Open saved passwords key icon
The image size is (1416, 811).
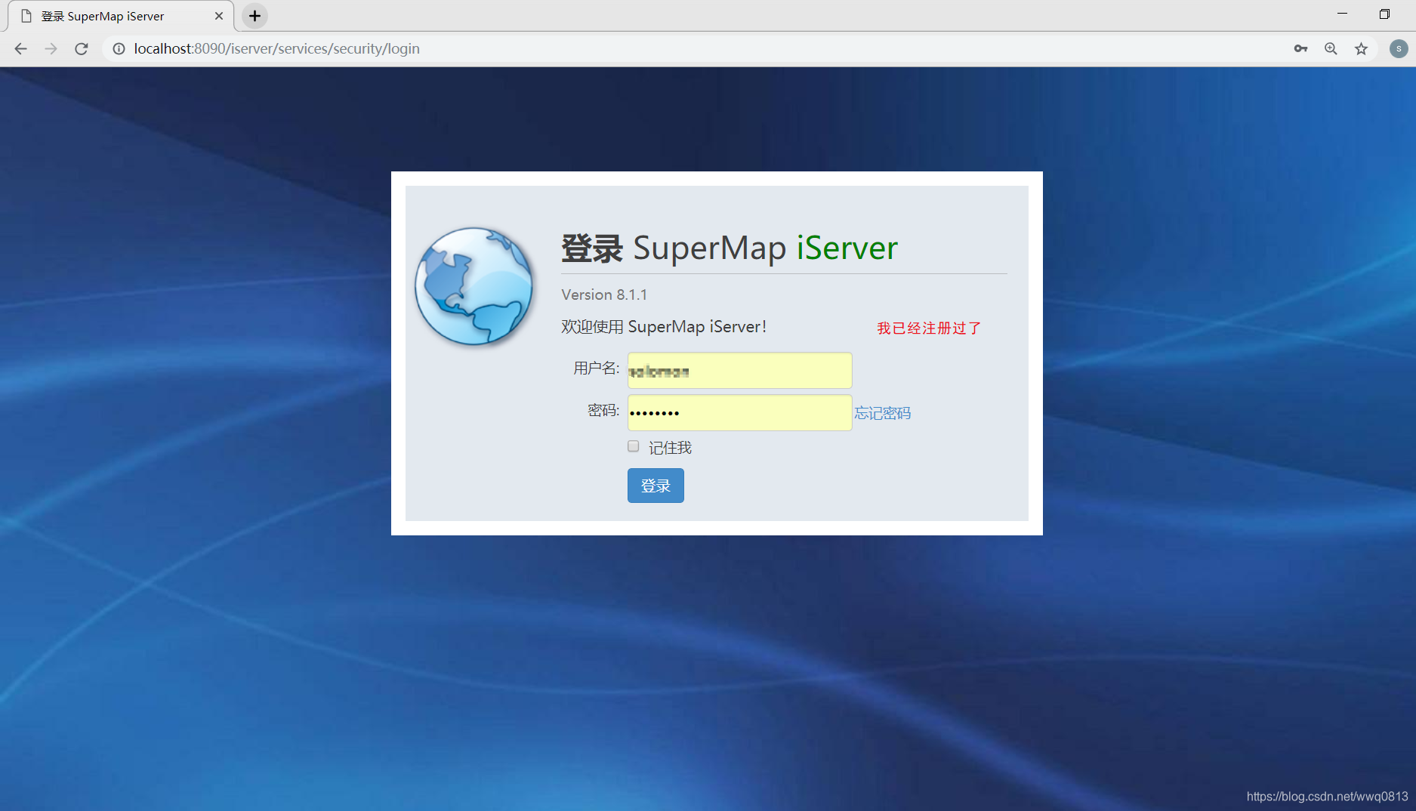click(1300, 48)
